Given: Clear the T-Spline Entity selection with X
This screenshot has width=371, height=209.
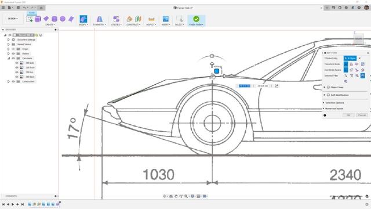Looking at the screenshot, I should point(359,58).
